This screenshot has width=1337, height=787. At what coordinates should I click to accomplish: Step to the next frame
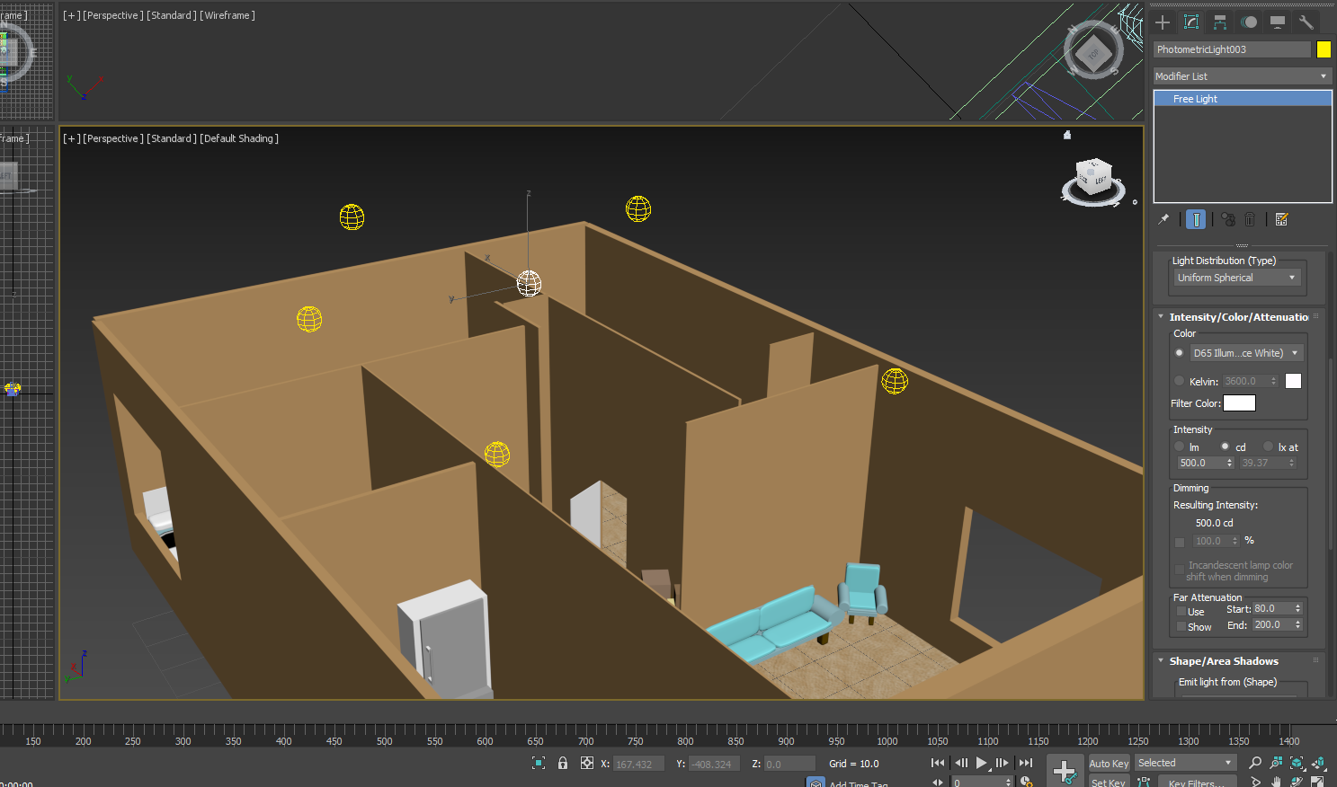[1003, 763]
